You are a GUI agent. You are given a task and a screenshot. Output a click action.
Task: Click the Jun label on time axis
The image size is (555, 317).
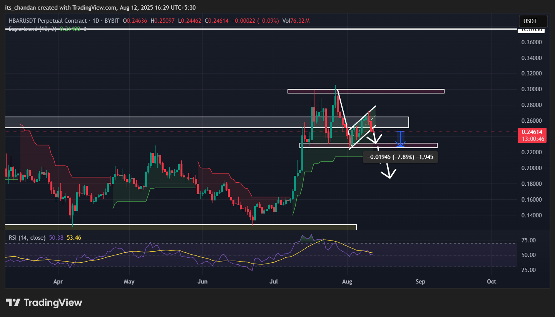[202, 282]
